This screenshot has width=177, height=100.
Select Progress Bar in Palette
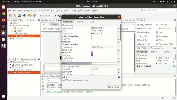[x=144, y=44]
